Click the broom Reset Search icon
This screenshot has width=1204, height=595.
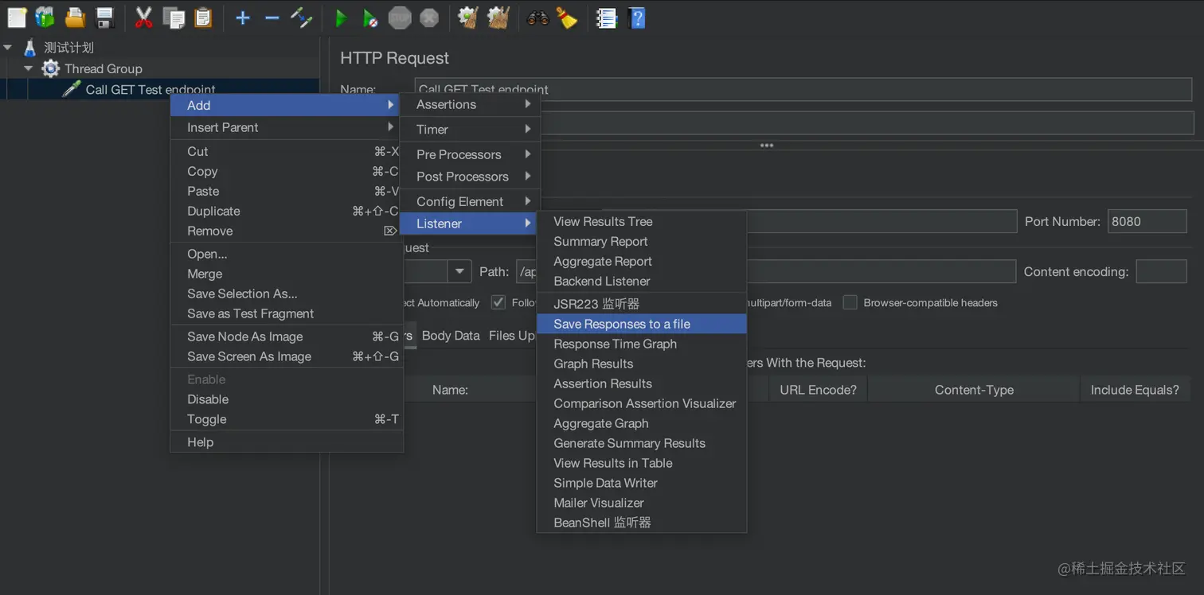[x=567, y=17]
